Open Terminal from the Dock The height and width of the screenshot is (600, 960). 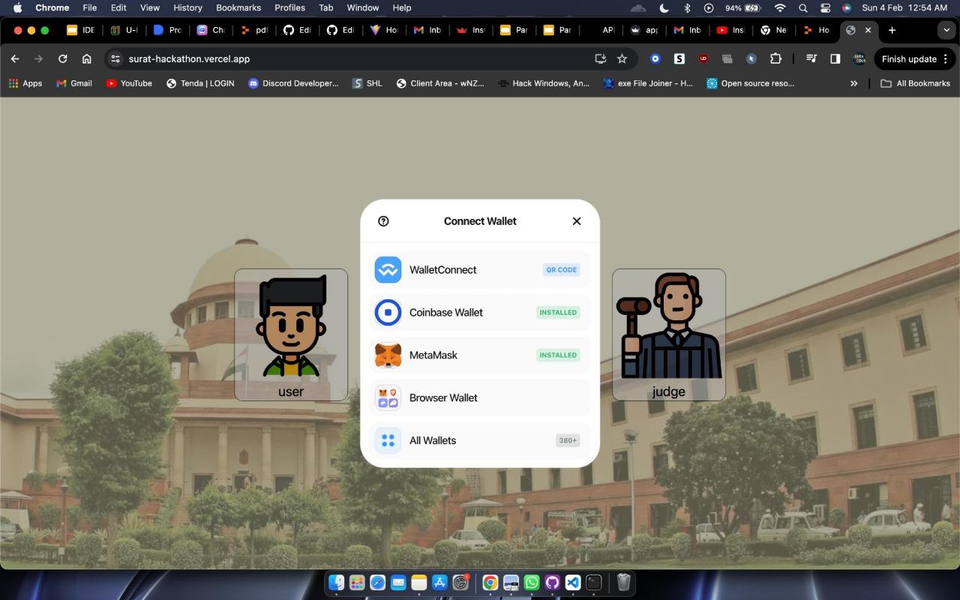(594, 582)
